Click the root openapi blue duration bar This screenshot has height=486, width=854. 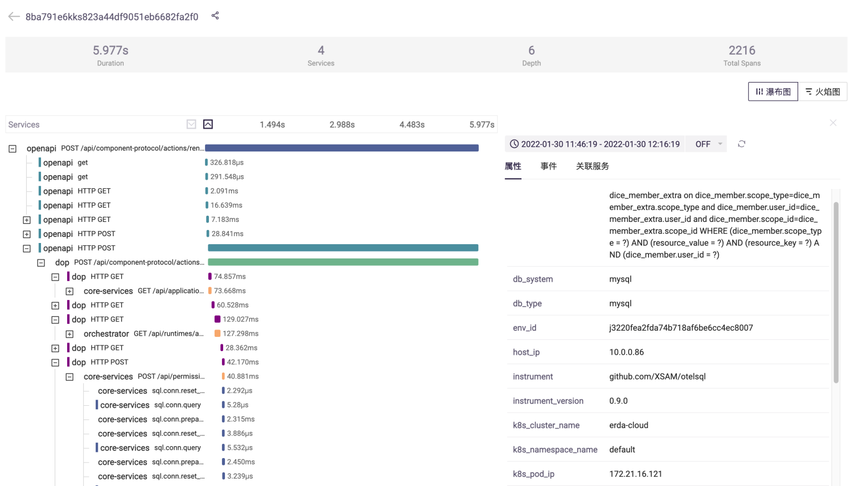[342, 148]
